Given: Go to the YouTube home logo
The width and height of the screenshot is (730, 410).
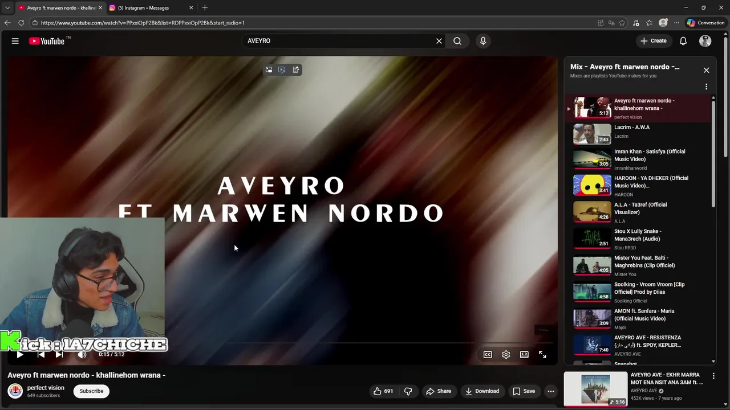Looking at the screenshot, I should click(47, 41).
